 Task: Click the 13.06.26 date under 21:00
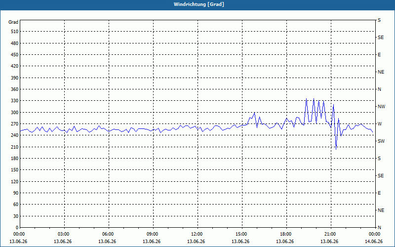click(329, 242)
